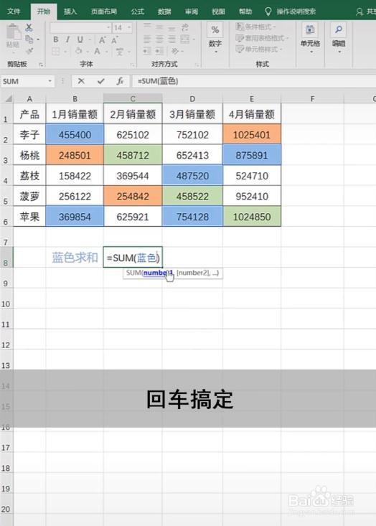
Task: Open the font name dropdown
Action: (108, 27)
